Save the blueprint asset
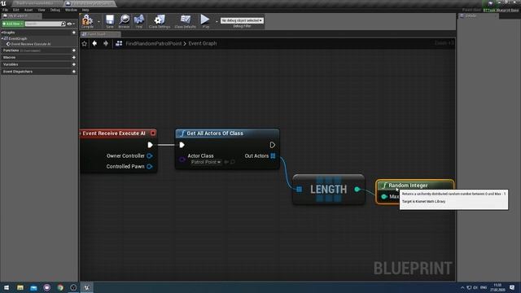 [110, 21]
